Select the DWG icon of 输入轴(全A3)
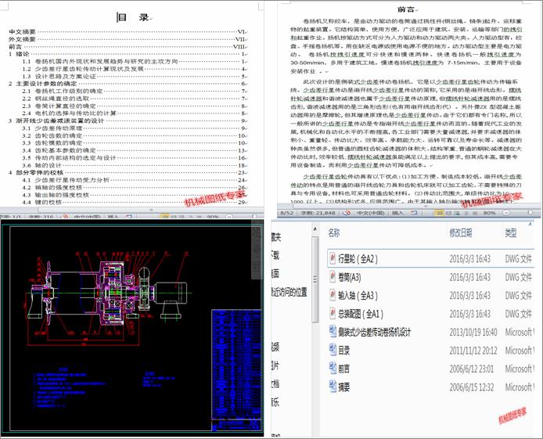This screenshot has width=543, height=439. (333, 295)
